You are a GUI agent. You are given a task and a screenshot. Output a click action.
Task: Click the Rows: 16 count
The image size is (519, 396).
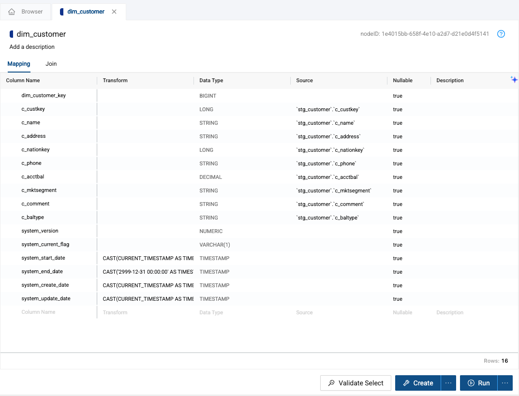pyautogui.click(x=496, y=361)
